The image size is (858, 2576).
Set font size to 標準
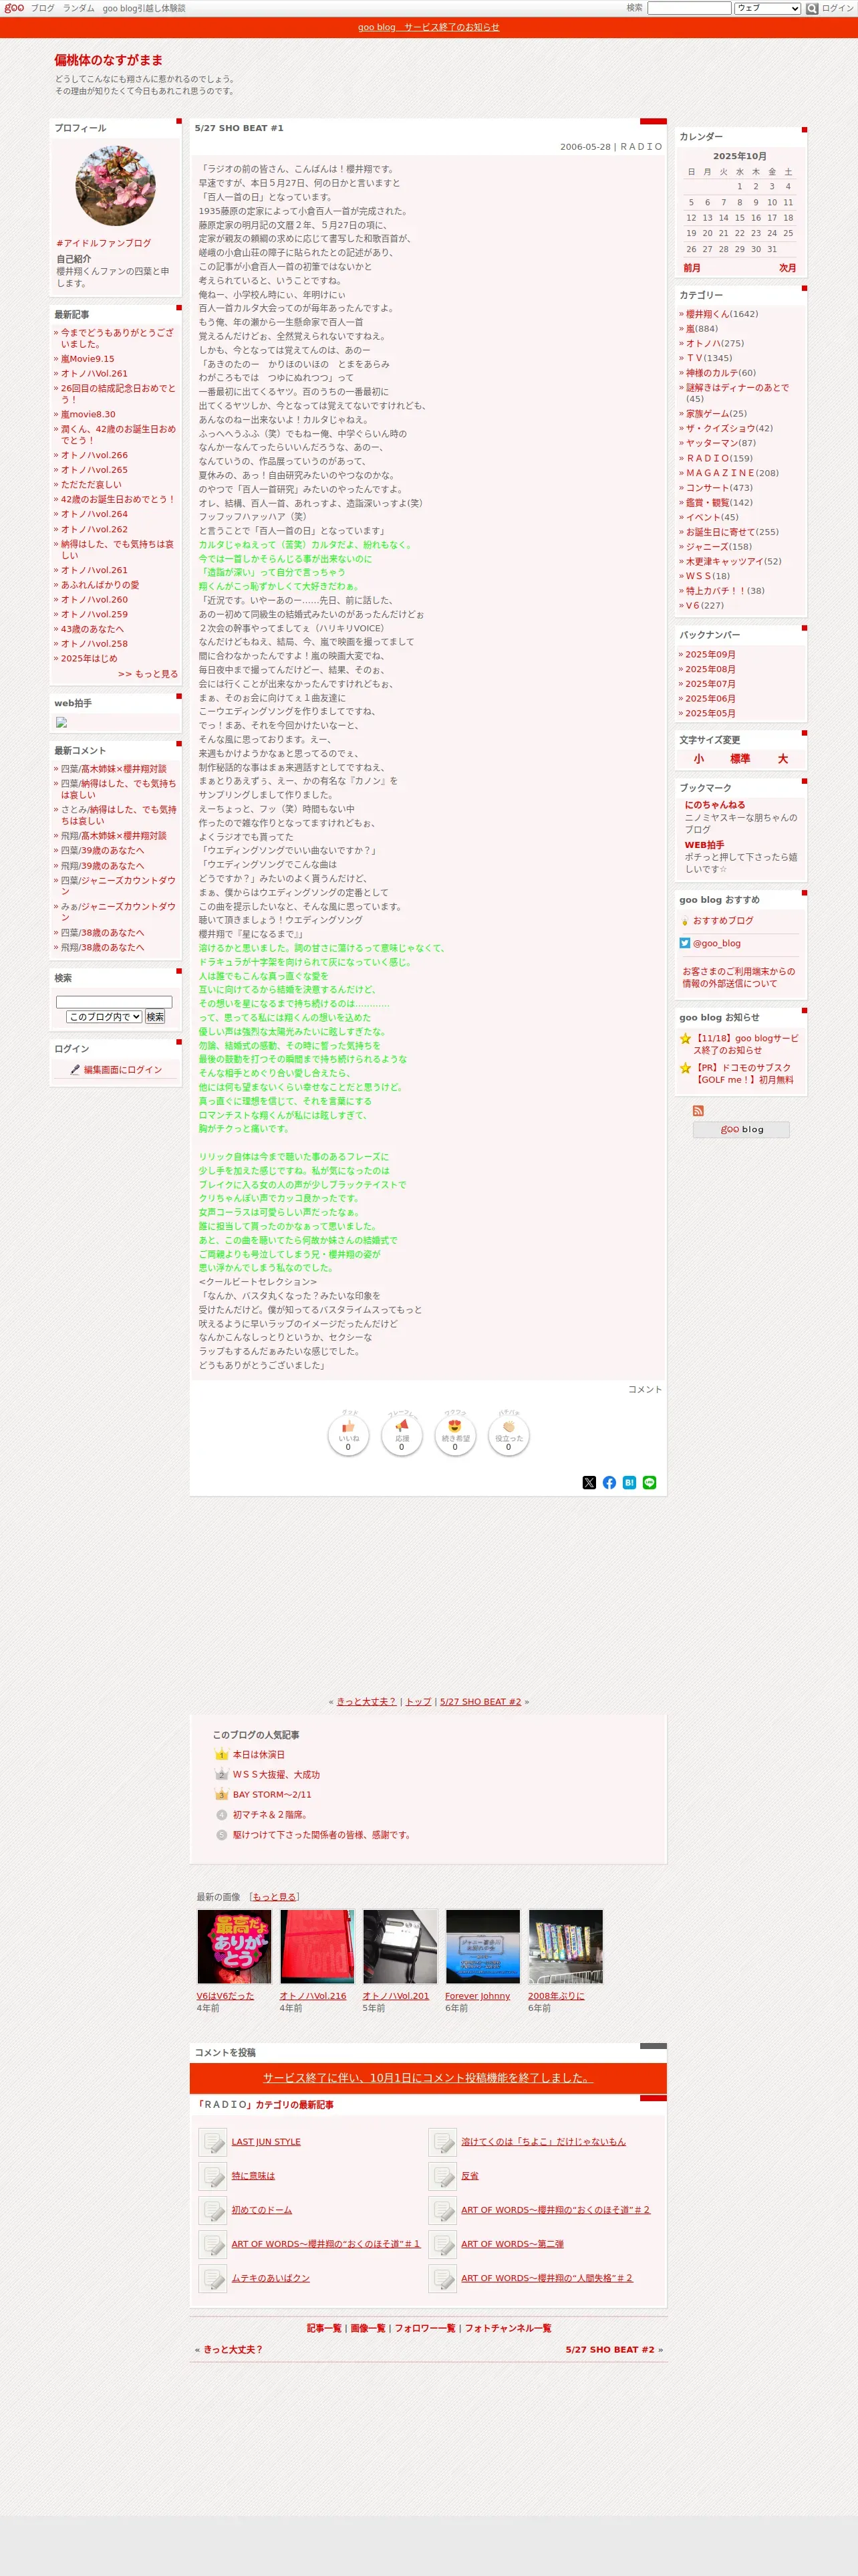tap(740, 759)
